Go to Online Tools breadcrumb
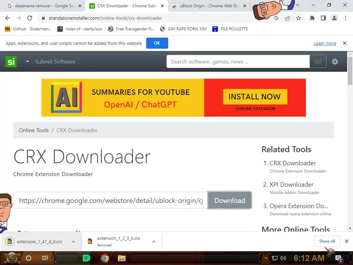 pos(34,130)
